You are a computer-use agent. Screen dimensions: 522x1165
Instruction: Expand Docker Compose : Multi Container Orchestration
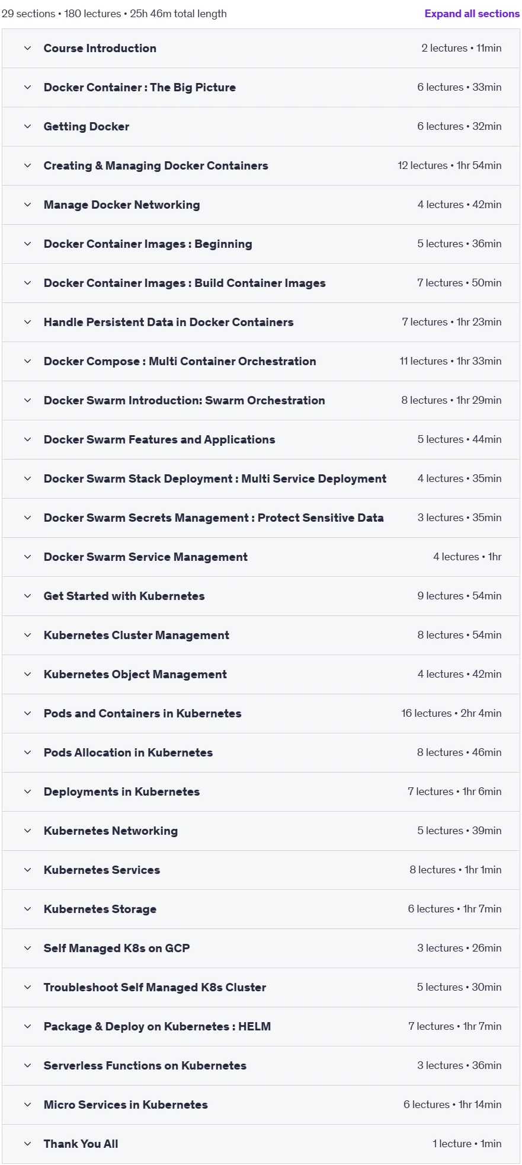point(261,361)
